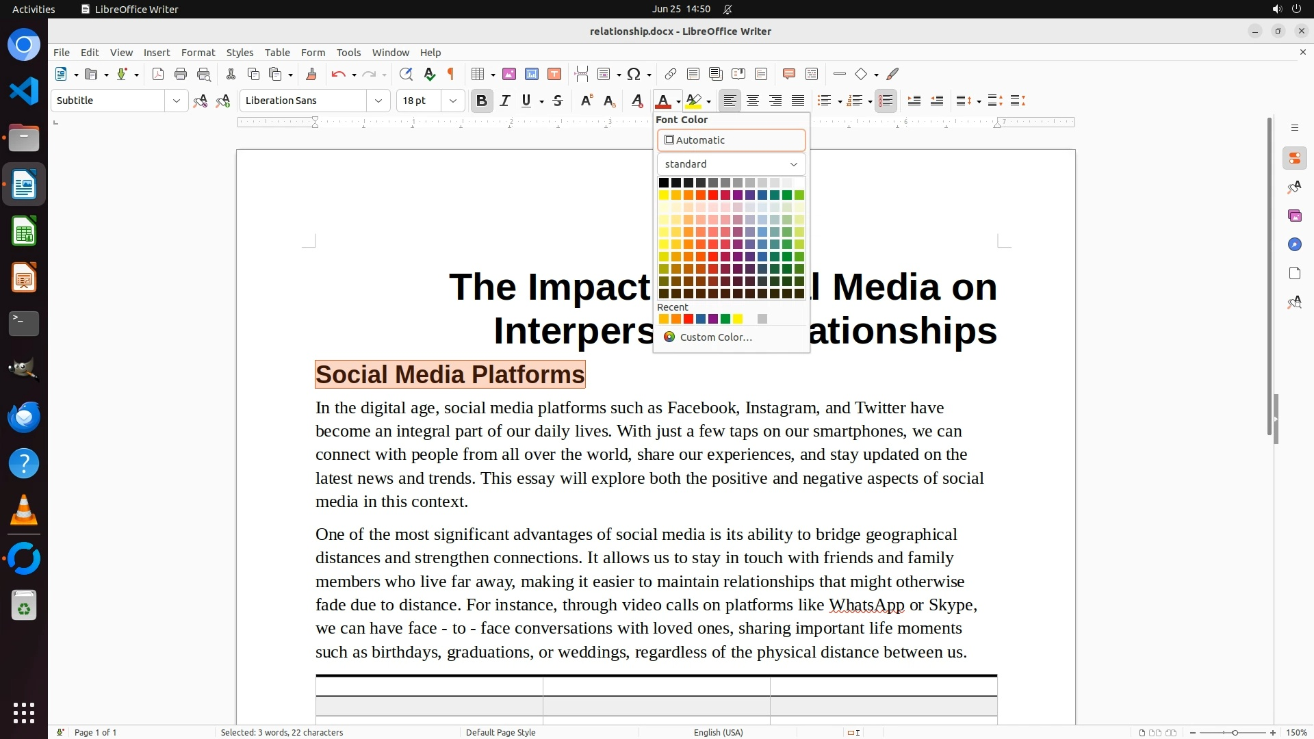Click the Insert Image icon
Screen dimensions: 1314x739
[509, 74]
